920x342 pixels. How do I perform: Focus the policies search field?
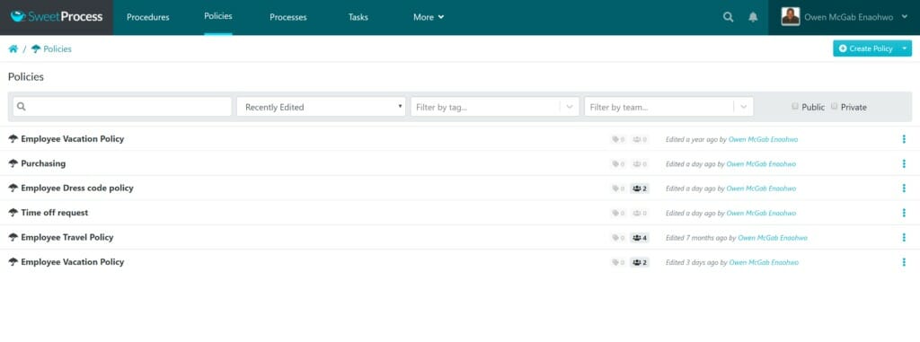point(122,107)
